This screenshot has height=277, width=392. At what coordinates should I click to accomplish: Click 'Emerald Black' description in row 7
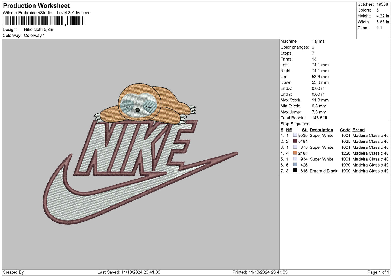(324, 171)
